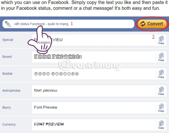Copy the Currency style text
This screenshot has height=133, width=169.
click(161, 125)
